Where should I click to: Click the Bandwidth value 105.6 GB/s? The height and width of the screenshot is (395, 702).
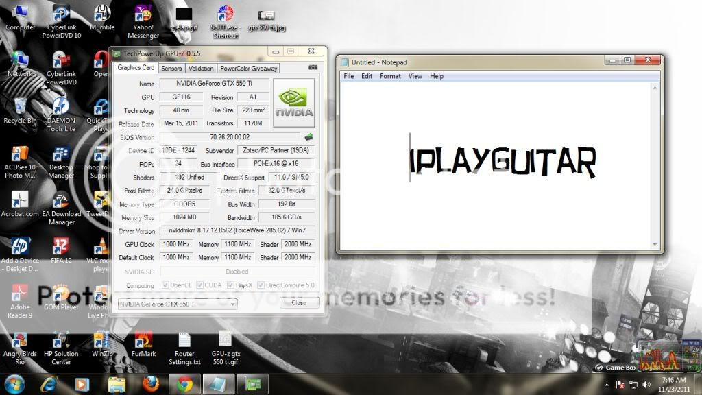287,217
